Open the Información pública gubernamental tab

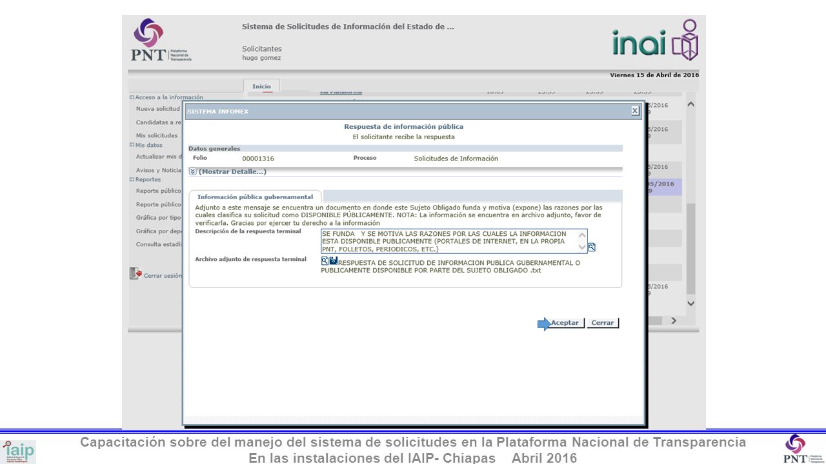click(x=255, y=197)
